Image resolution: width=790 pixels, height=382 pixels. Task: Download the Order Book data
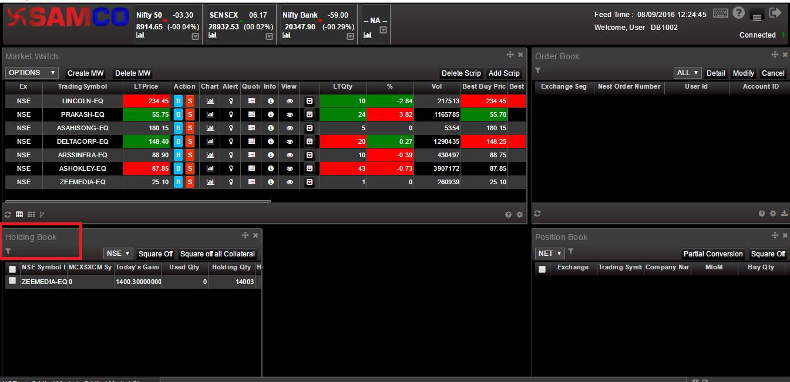click(785, 214)
